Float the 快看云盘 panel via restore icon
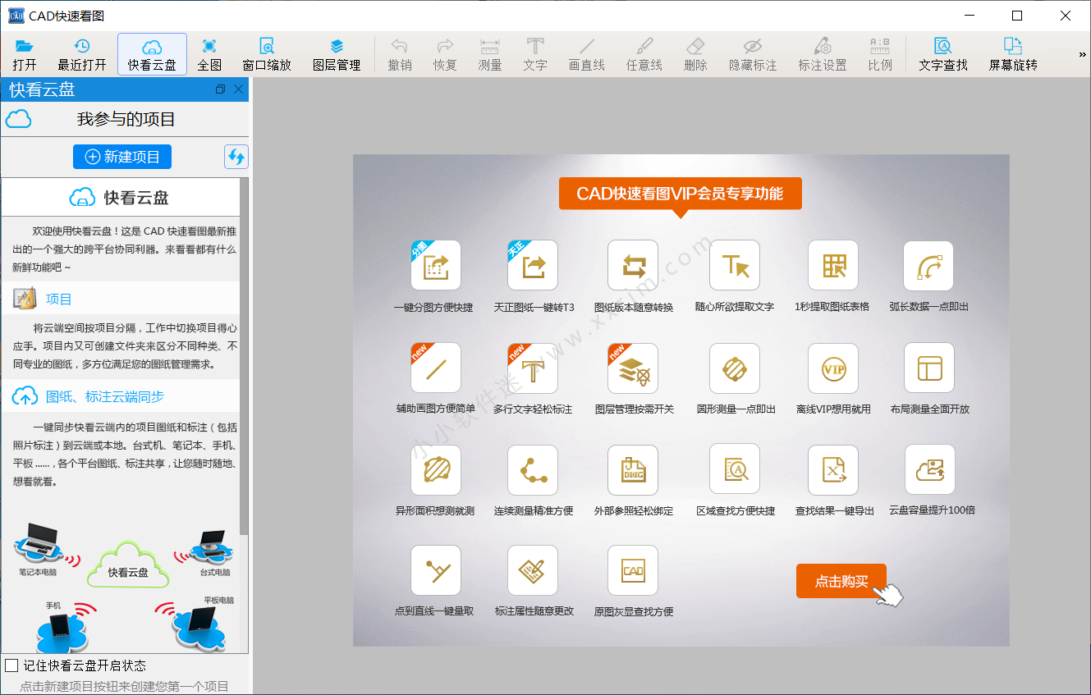This screenshot has width=1091, height=695. (x=220, y=89)
